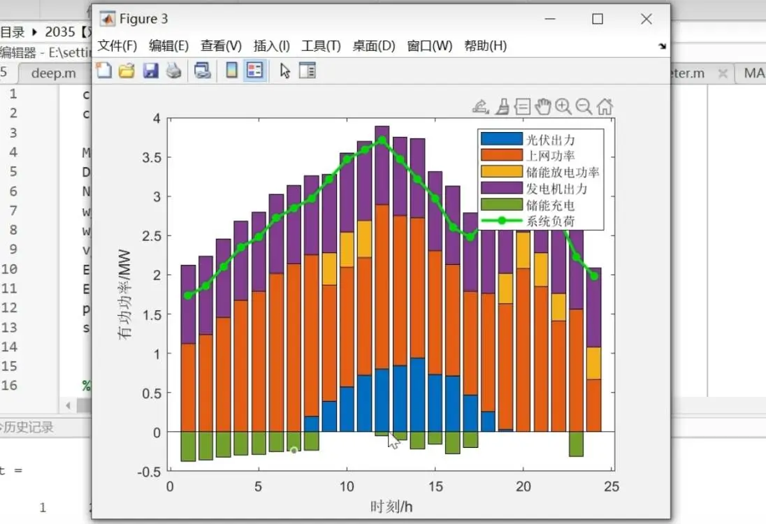Click the system load marker at hour 12 peak
Screen dimensions: 766x524
coord(382,140)
